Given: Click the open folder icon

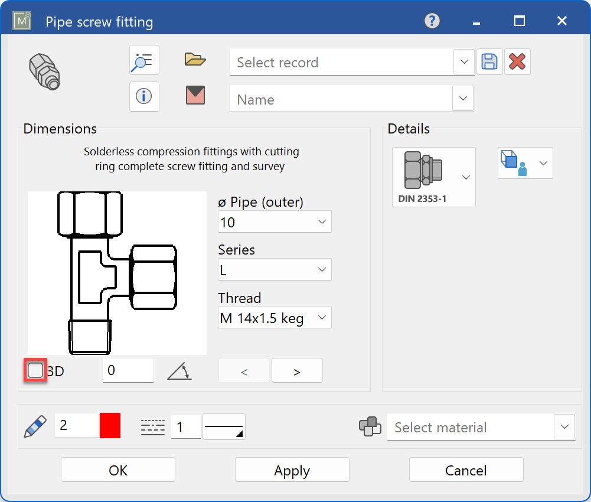Looking at the screenshot, I should point(195,59).
